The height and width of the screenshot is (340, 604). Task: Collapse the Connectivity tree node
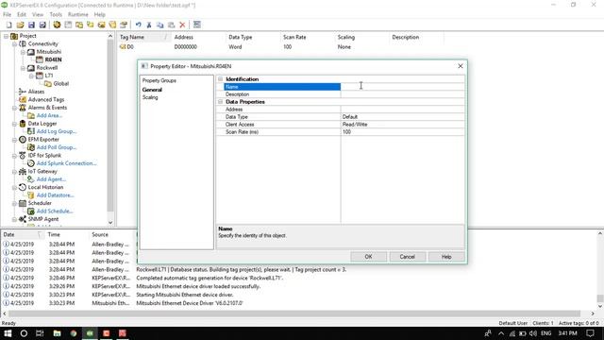coord(15,44)
